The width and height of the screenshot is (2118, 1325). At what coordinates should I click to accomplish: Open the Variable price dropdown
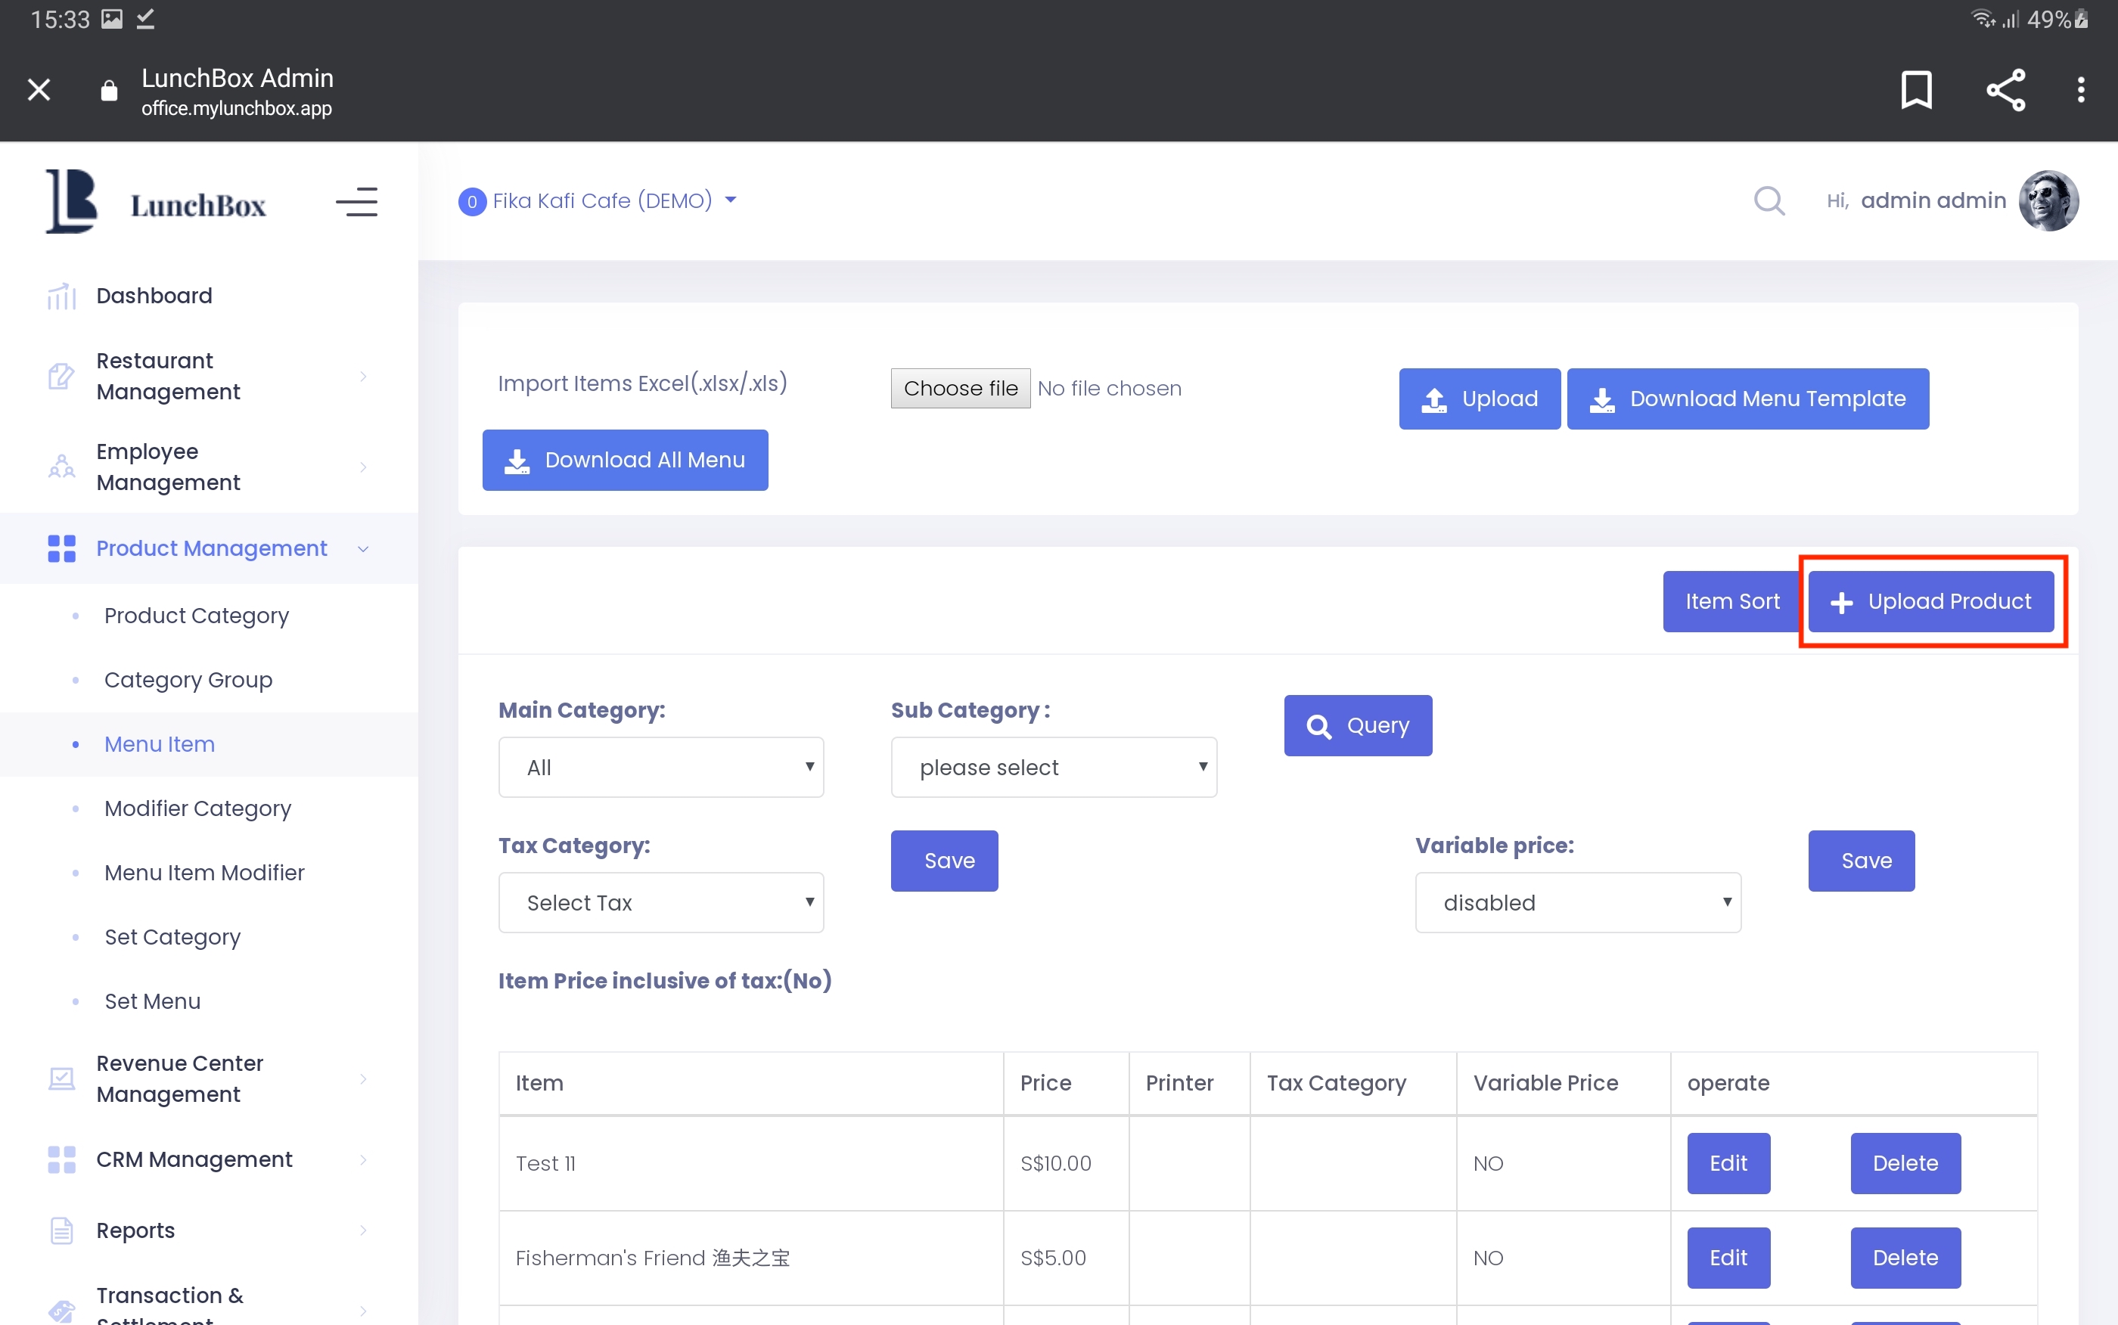coord(1577,901)
